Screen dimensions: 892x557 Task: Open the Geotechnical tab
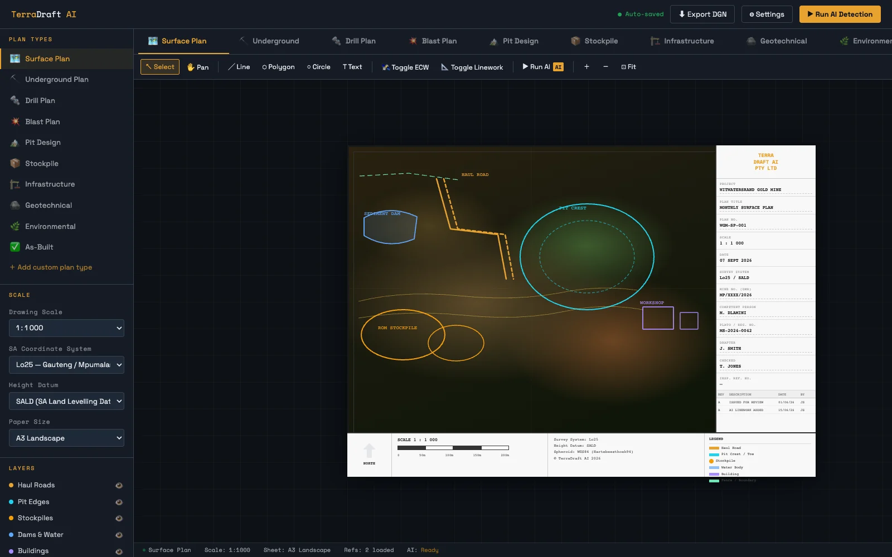pyautogui.click(x=777, y=41)
